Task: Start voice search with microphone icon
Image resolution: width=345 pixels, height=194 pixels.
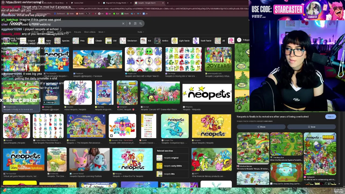Action: coord(130,23)
